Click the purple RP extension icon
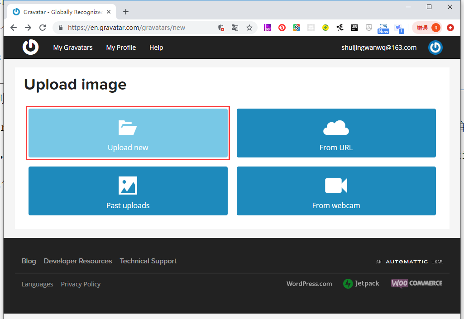The height and width of the screenshot is (319, 464). (268, 28)
